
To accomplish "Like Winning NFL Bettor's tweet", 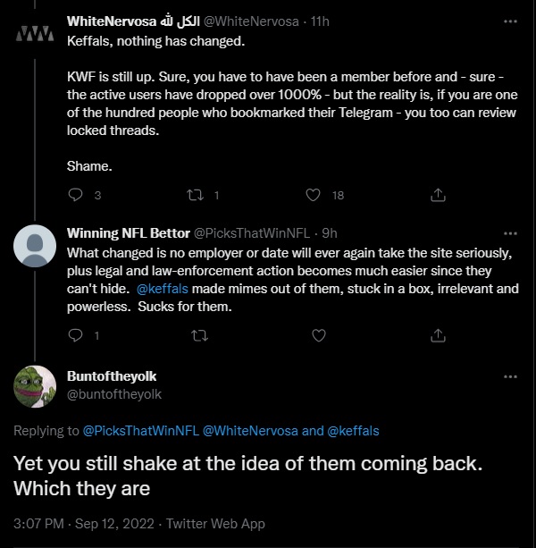I will coord(318,335).
